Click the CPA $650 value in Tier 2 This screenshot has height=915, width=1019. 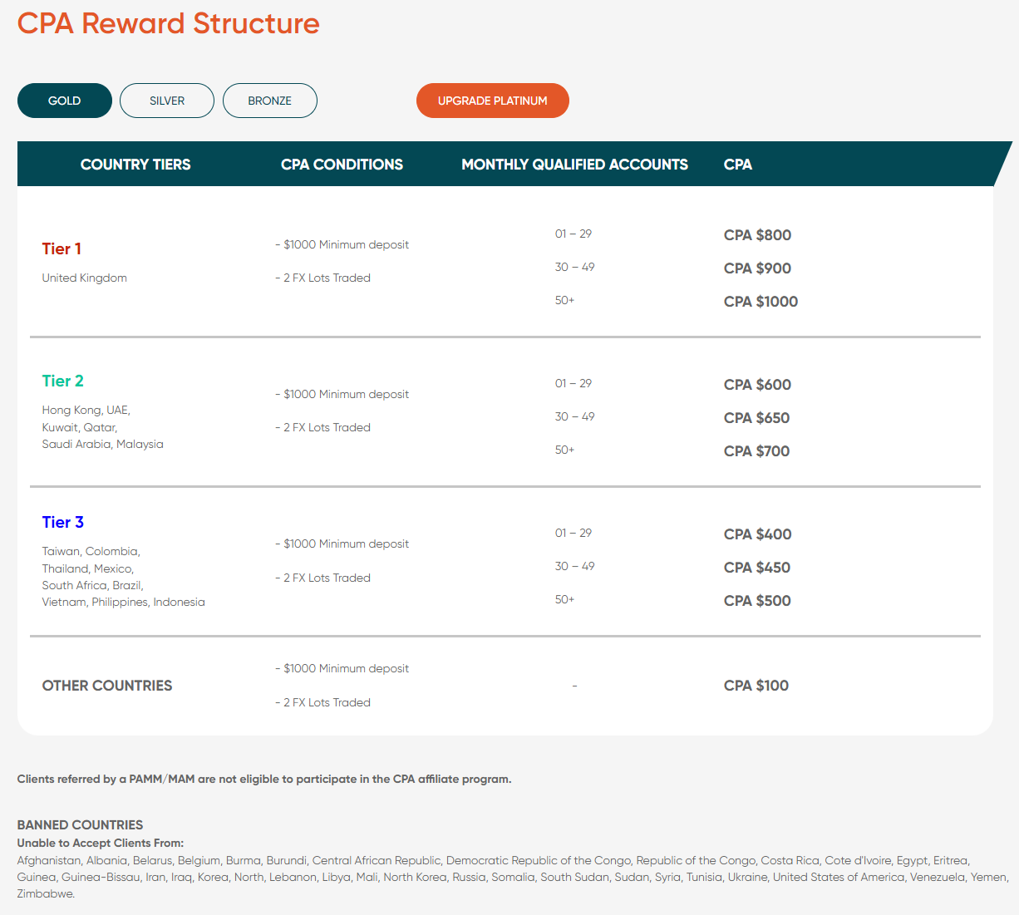(x=756, y=418)
